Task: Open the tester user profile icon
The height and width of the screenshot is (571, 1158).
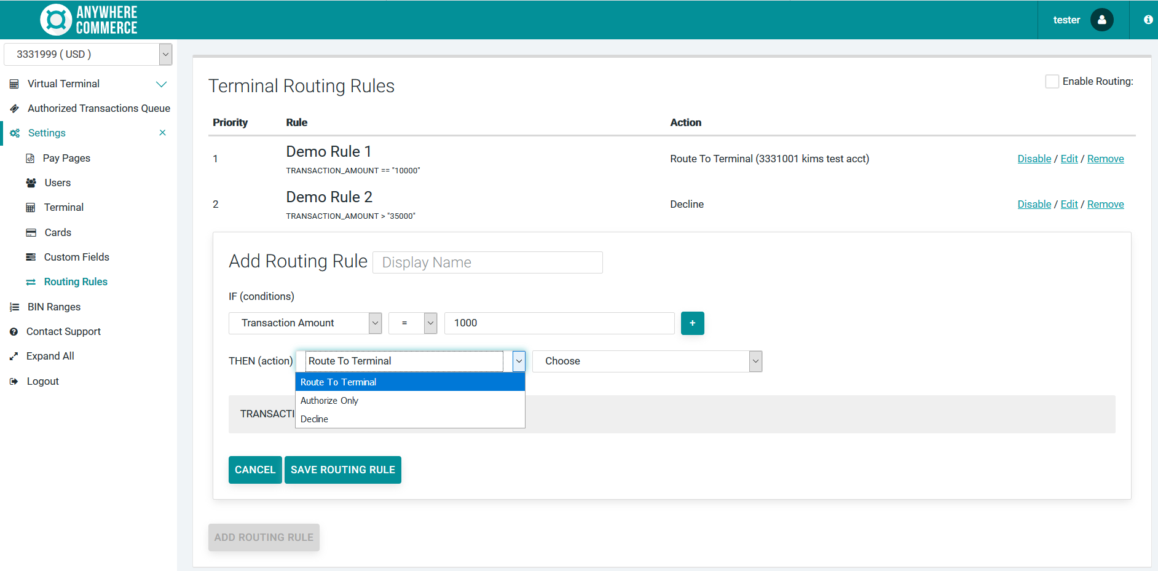Action: [1101, 20]
